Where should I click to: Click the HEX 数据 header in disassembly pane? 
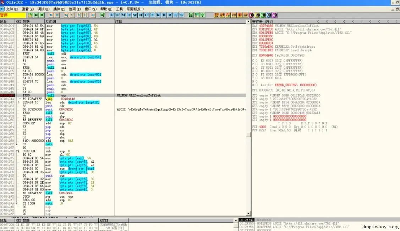click(30, 22)
